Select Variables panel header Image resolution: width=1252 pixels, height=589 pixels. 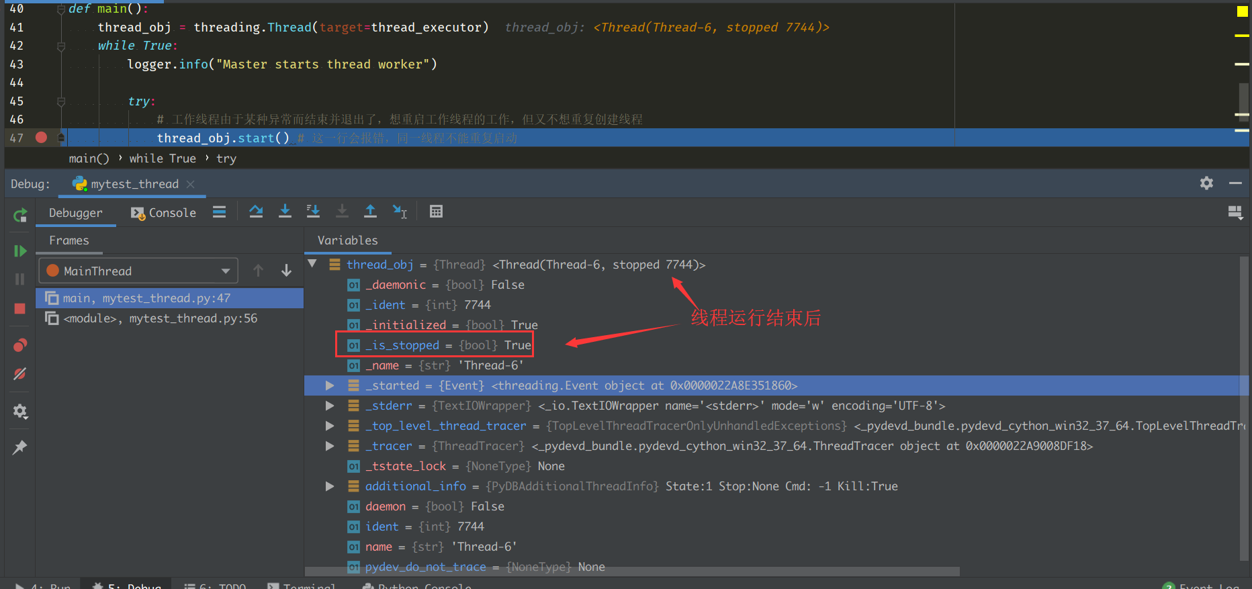[x=347, y=240]
